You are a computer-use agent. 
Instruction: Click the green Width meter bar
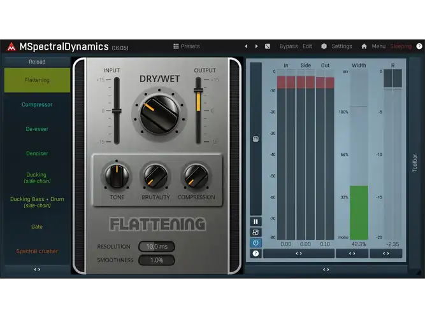pos(359,212)
